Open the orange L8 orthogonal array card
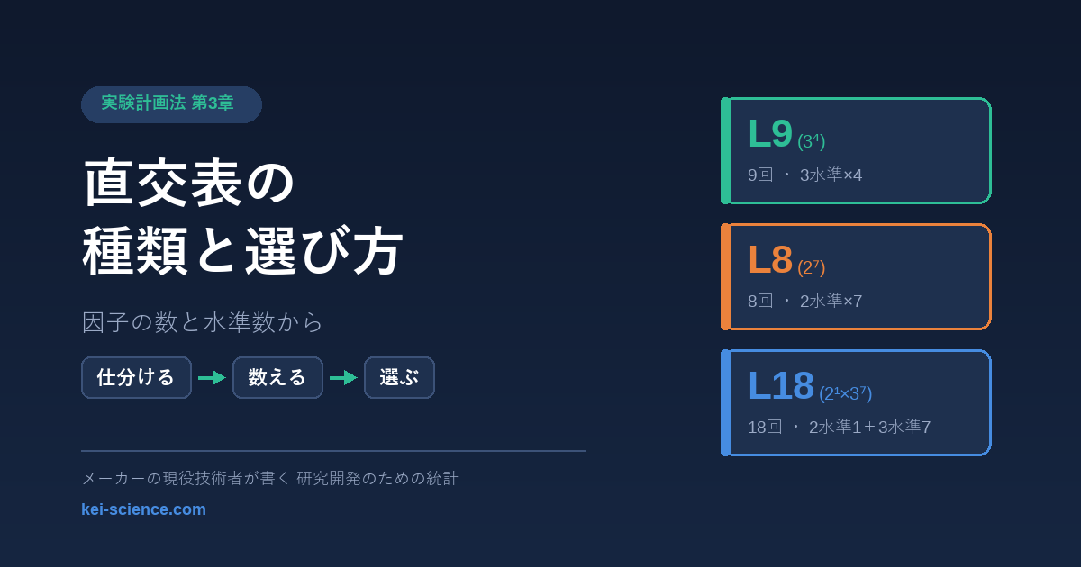The height and width of the screenshot is (567, 1081). point(856,276)
